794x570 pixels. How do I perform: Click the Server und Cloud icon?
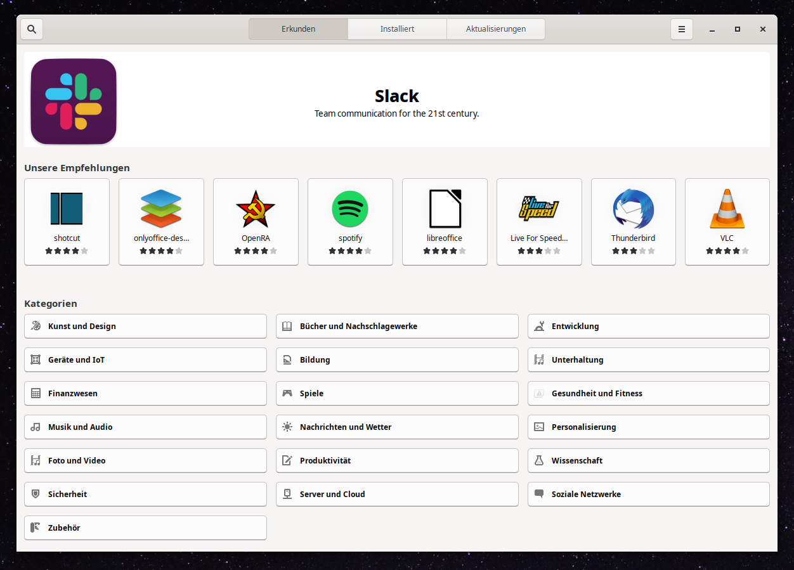click(287, 494)
